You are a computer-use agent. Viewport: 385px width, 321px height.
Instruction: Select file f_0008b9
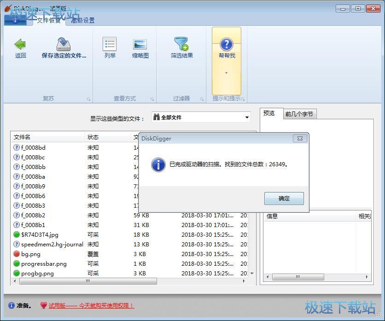click(33, 186)
